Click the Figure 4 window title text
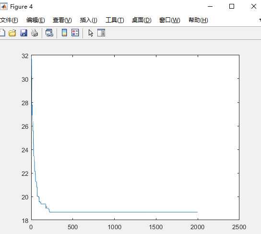The height and width of the screenshot is (234, 261). (21, 7)
